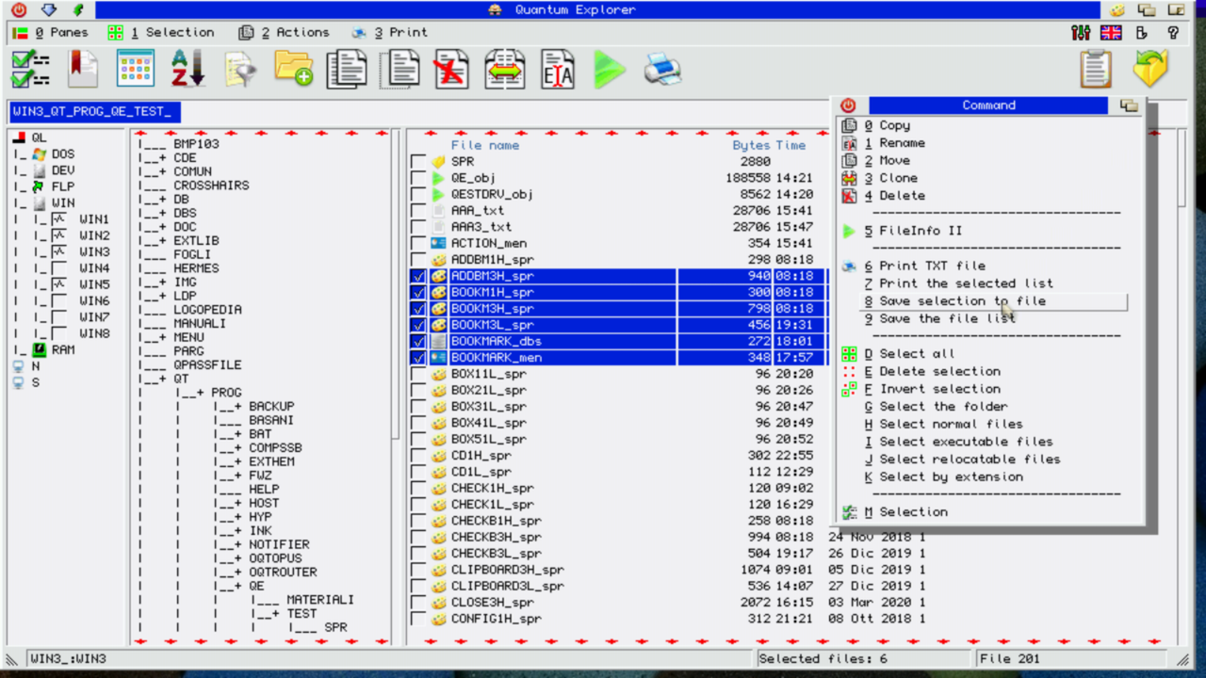Click the path field WIN3_QT_PROG_QE_TEST_
1206x678 pixels.
[x=94, y=112]
